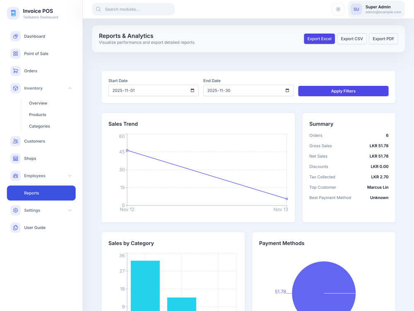Click the 51.78 pie chart label

coord(280,292)
